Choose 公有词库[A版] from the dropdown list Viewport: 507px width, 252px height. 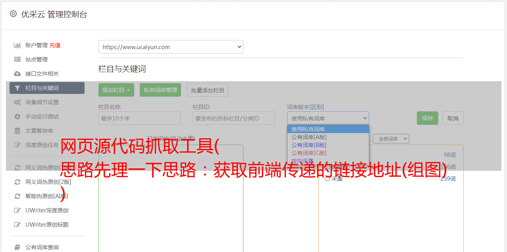click(x=328, y=137)
